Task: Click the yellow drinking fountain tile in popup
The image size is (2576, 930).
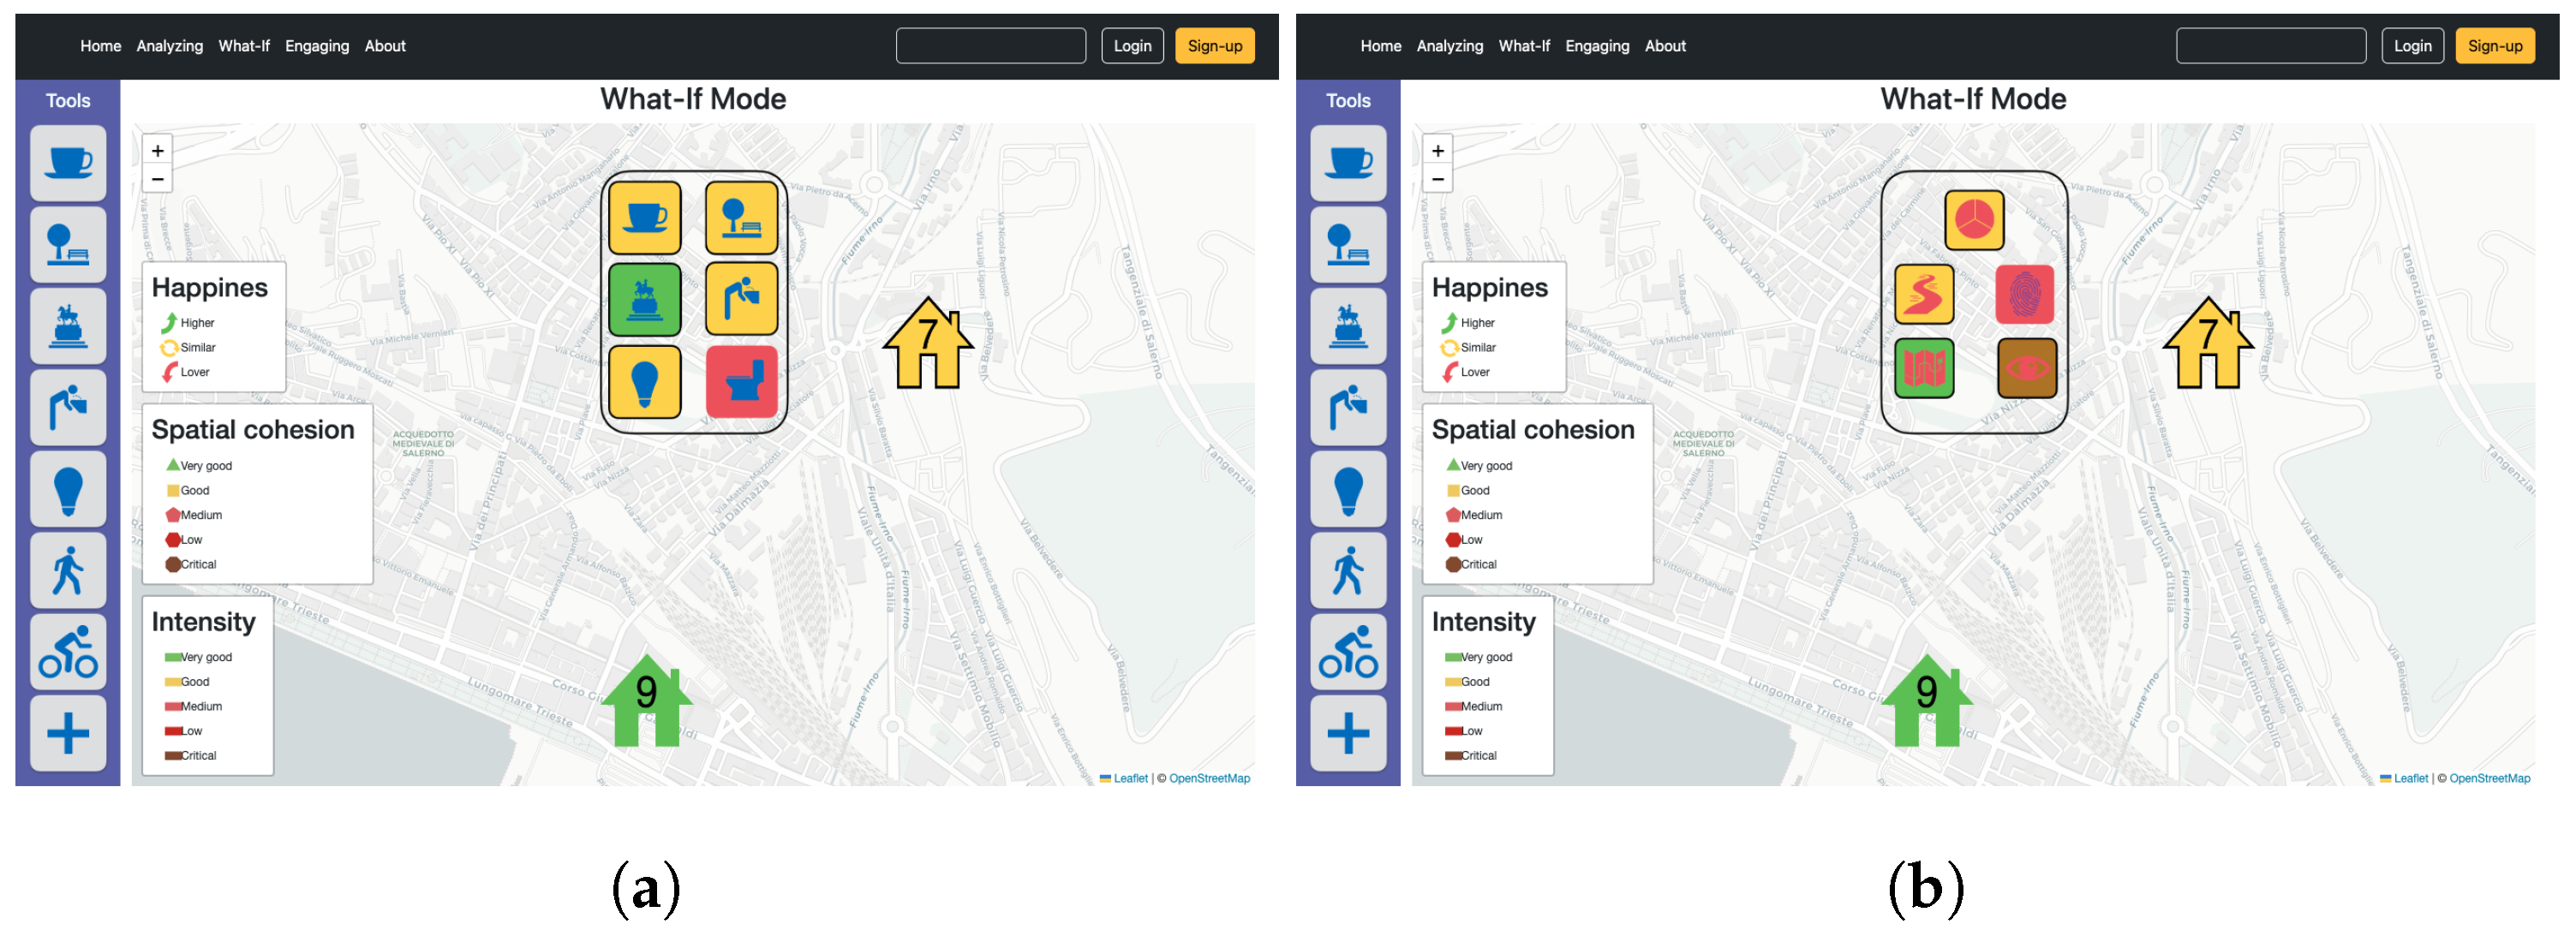Action: (x=741, y=299)
